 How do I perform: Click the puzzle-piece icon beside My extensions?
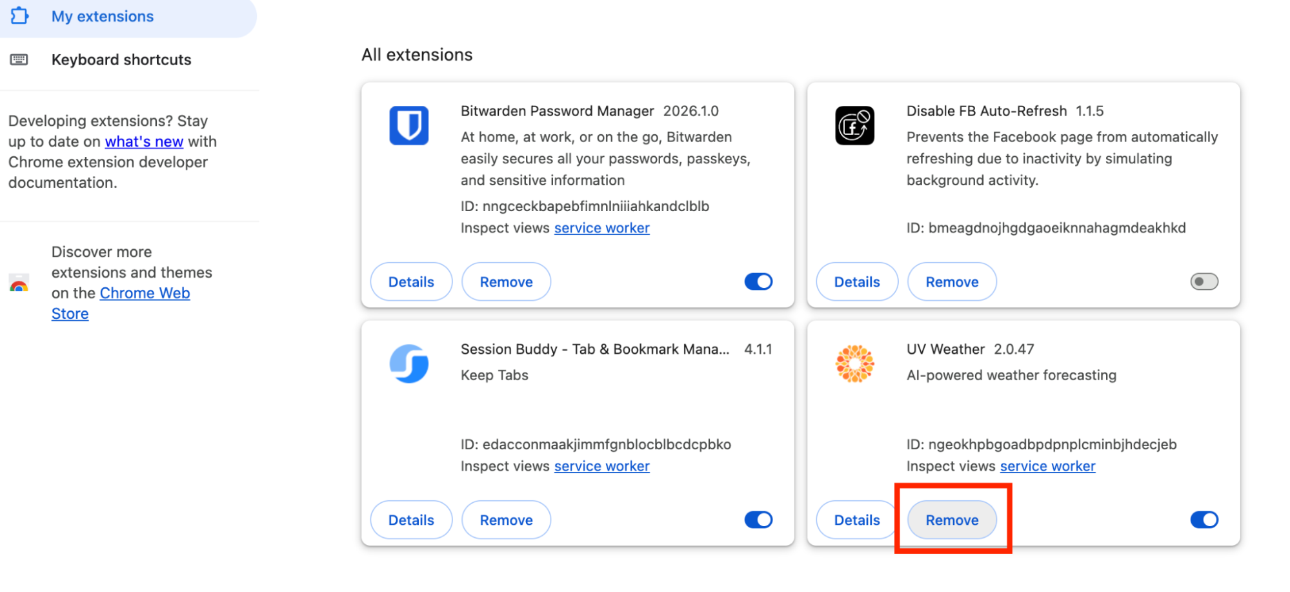point(19,15)
